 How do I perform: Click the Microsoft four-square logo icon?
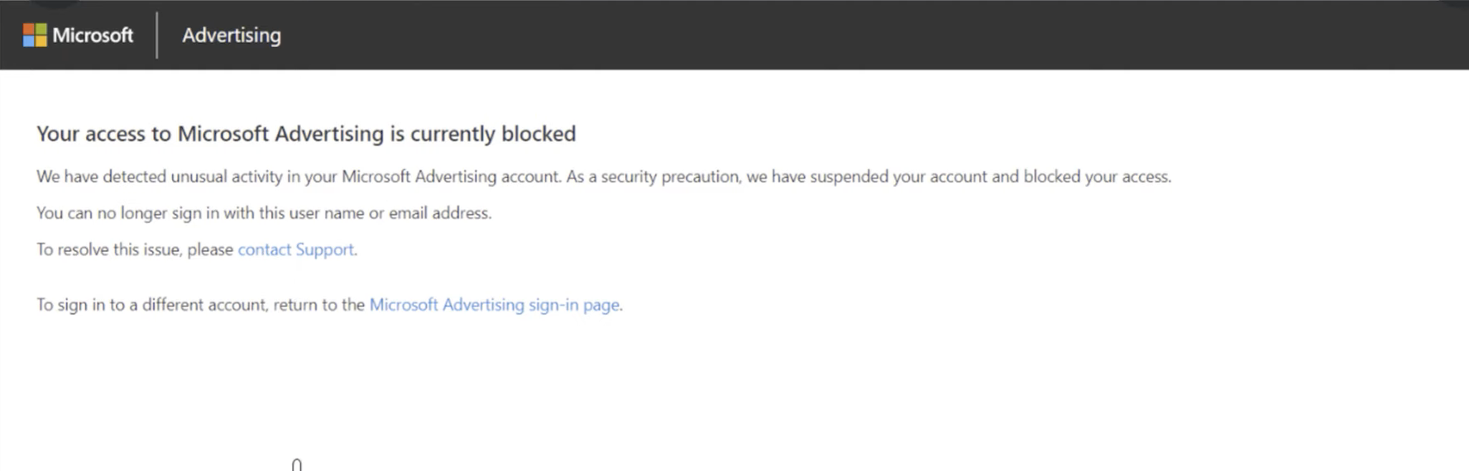35,35
